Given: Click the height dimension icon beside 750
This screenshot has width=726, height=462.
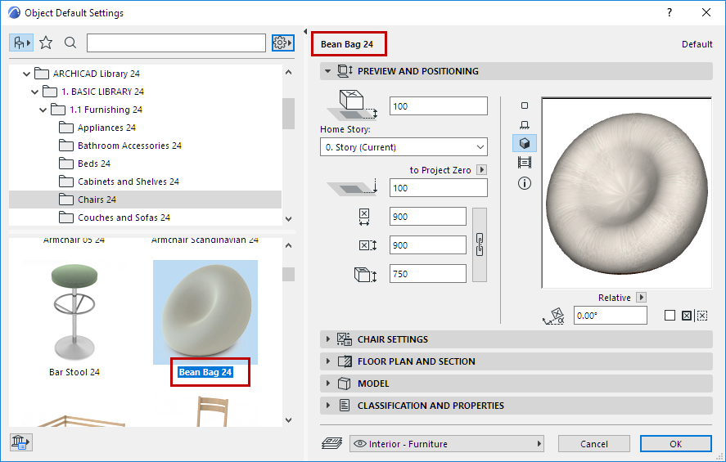Looking at the screenshot, I should (365, 274).
